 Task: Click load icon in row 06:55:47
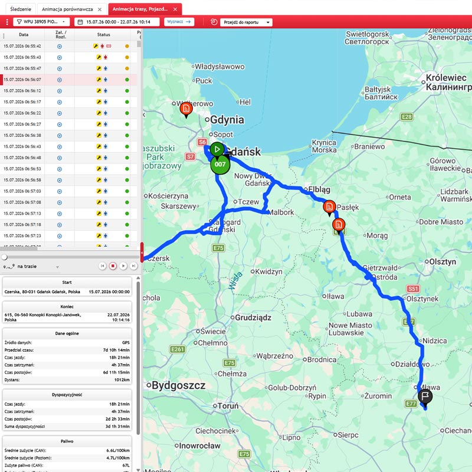60,68
